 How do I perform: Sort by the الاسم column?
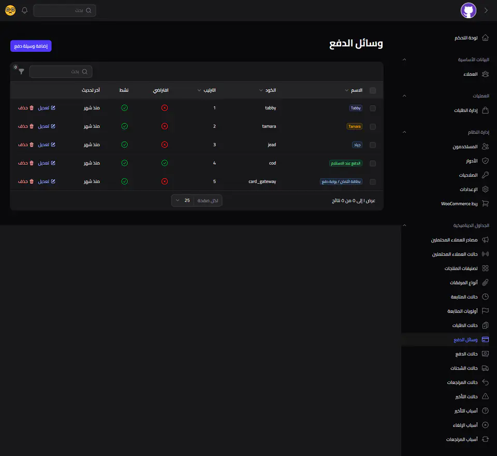coord(354,90)
